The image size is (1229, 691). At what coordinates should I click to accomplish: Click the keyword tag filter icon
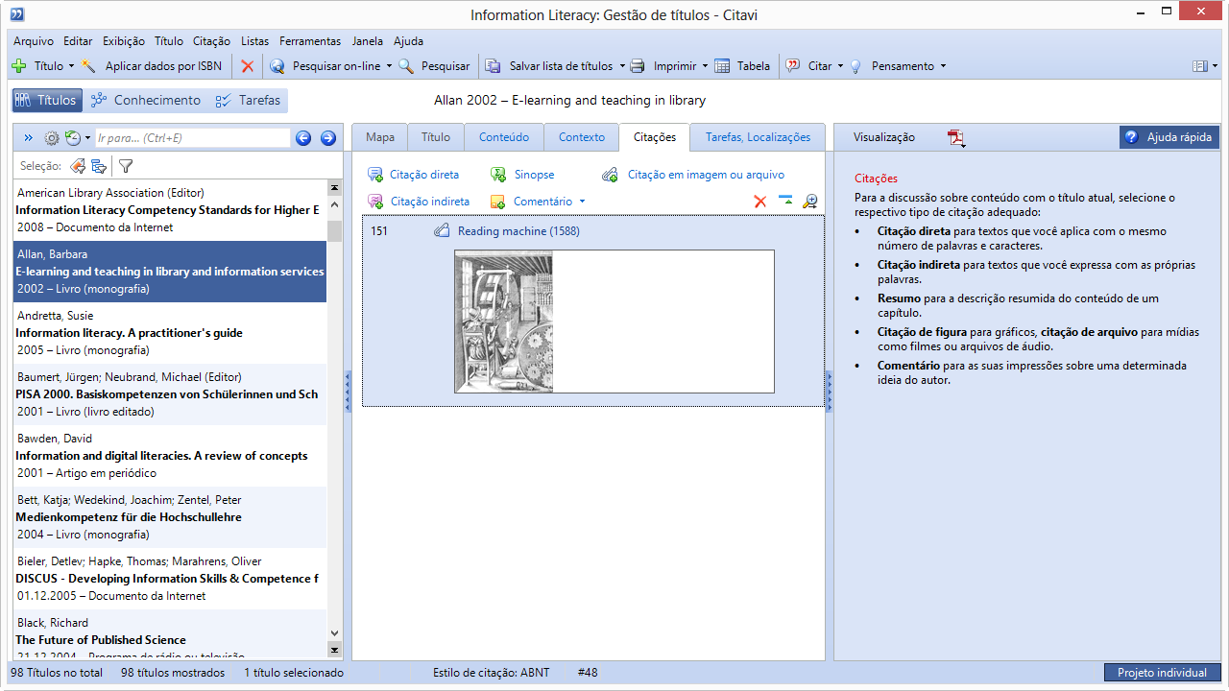[x=78, y=166]
